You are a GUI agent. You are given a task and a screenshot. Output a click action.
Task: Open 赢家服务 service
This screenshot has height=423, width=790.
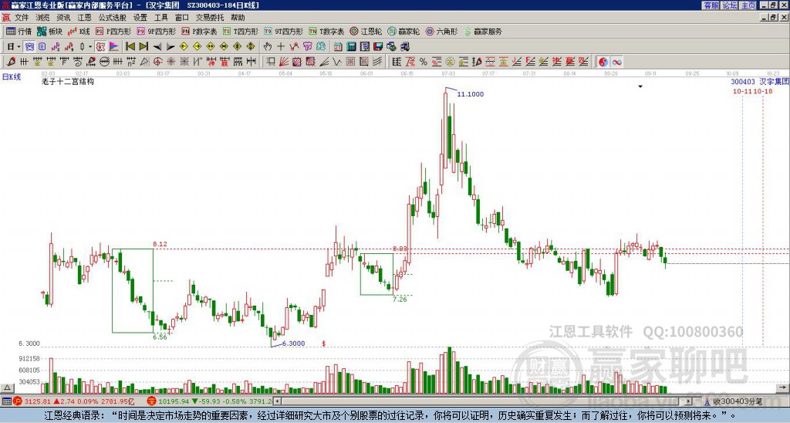(483, 31)
